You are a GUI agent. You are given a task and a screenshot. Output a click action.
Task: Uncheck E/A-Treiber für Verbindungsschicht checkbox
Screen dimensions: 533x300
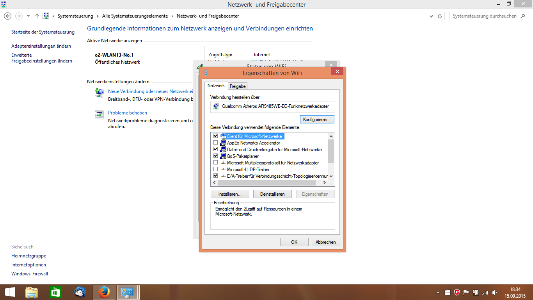[215, 176]
